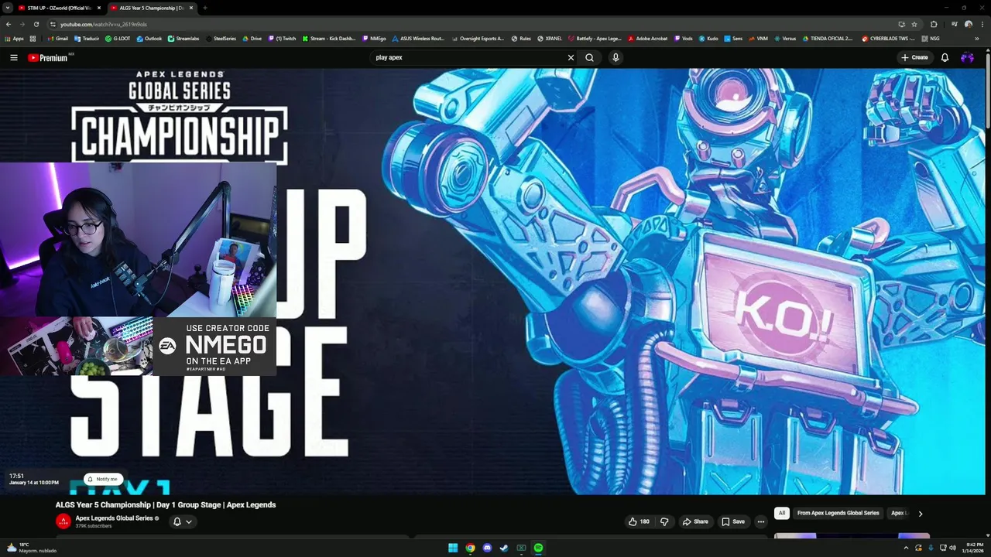Open the SteelSeries bookmark
The width and height of the screenshot is (991, 557).
point(221,38)
